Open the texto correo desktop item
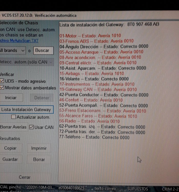The image size is (179, 192). (x=105, y=188)
